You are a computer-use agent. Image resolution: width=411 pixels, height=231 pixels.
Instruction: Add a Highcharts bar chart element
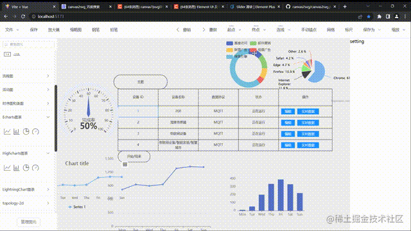point(17,167)
